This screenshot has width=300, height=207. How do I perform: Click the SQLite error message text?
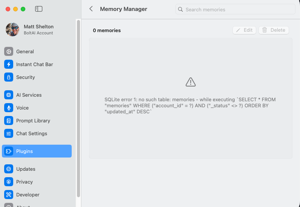click(x=190, y=105)
